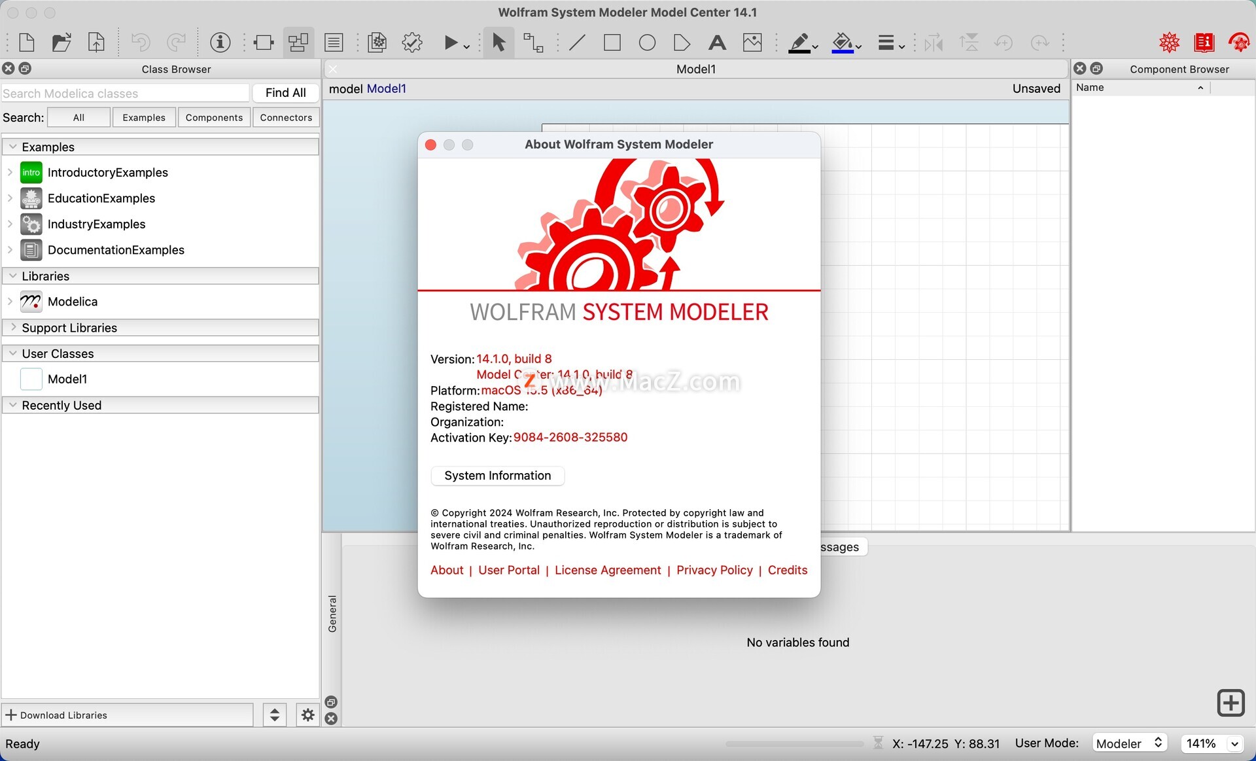Image resolution: width=1256 pixels, height=761 pixels.
Task: Open the Simulate options dropdown arrow
Action: tap(466, 46)
